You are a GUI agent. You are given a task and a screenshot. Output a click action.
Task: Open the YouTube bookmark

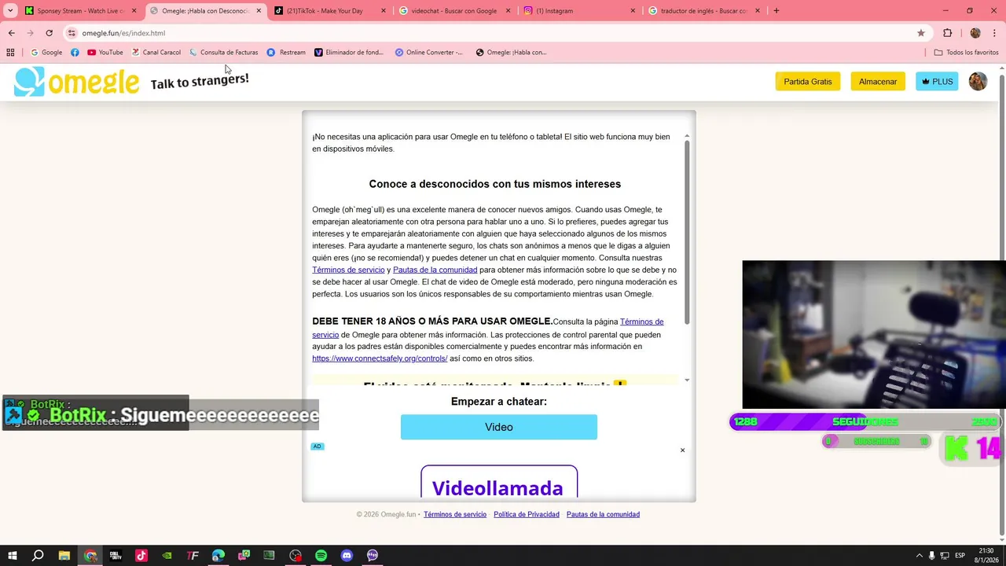(x=105, y=53)
